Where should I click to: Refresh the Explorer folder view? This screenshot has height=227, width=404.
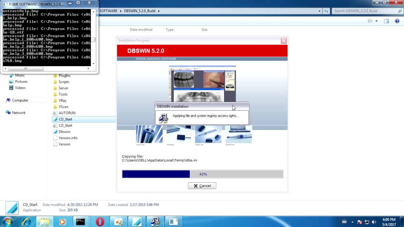[x=326, y=11]
